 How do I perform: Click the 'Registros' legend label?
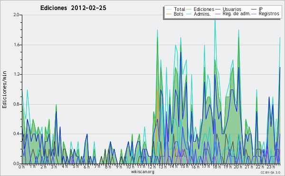click(x=269, y=14)
